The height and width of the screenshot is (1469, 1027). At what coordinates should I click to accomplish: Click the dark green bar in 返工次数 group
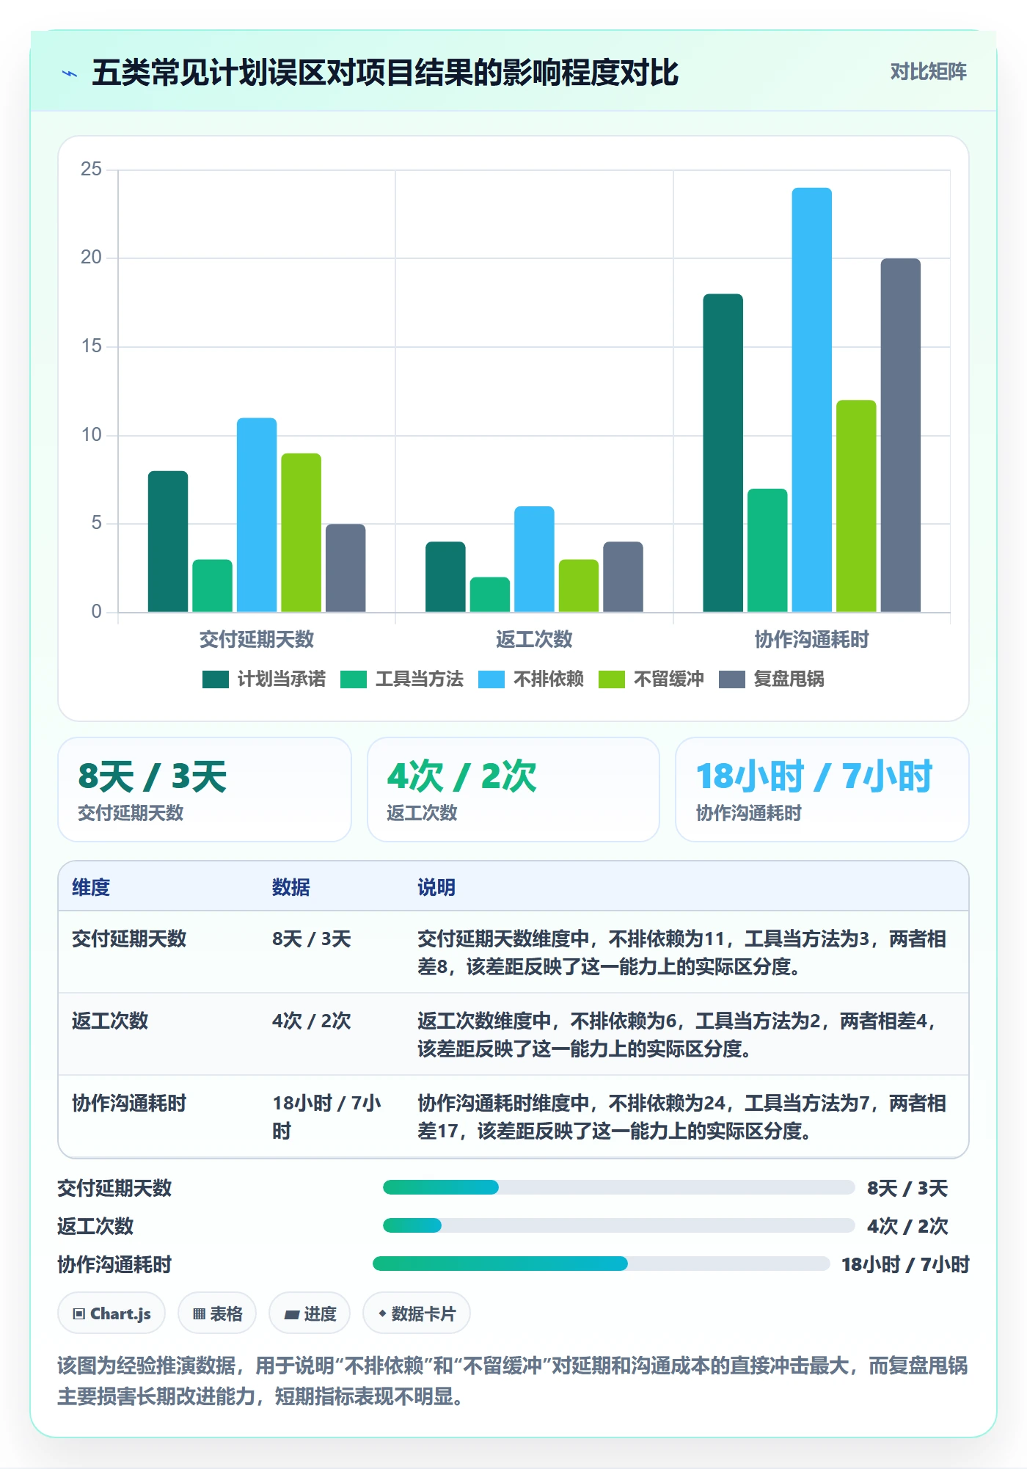click(445, 577)
